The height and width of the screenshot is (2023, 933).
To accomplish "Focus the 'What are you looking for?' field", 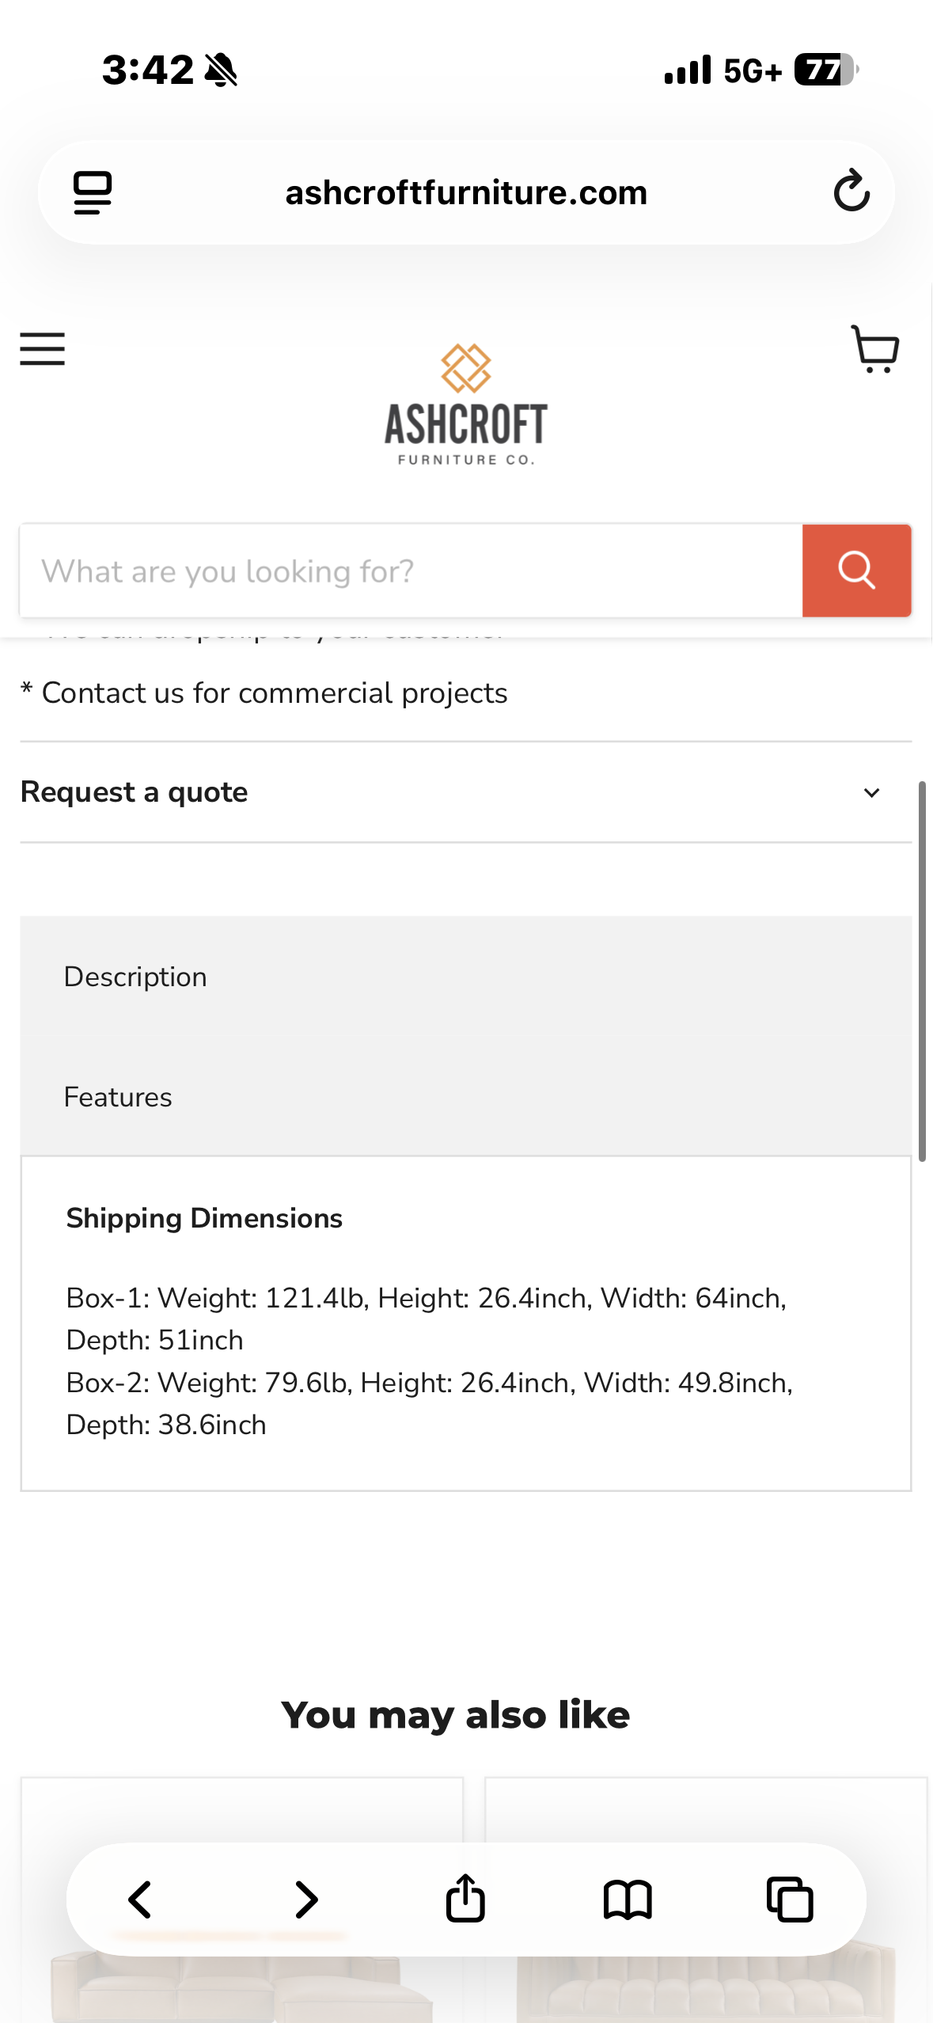I will 412,570.
